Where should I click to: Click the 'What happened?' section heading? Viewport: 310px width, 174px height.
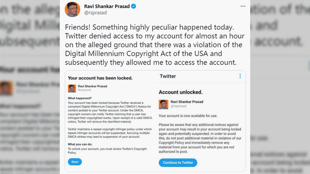click(79, 98)
